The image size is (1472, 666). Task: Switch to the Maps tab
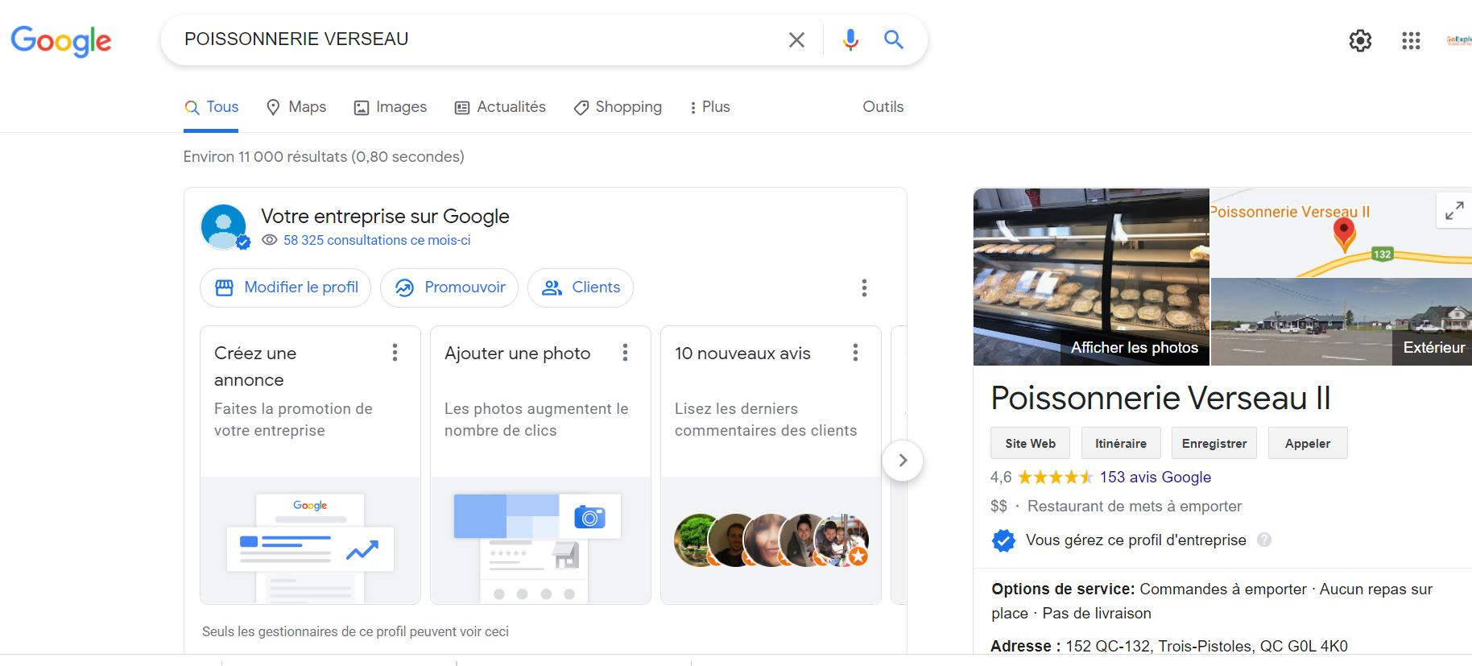[x=296, y=107]
